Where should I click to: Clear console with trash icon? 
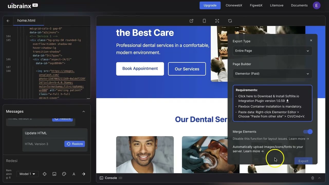(x=313, y=178)
